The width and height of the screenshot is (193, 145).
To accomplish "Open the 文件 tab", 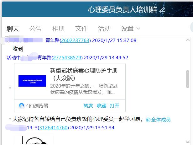I will pyautogui.click(x=81, y=29).
